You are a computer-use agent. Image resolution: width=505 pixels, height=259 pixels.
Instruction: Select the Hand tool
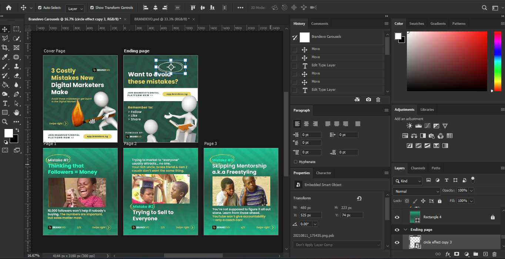tap(16, 112)
